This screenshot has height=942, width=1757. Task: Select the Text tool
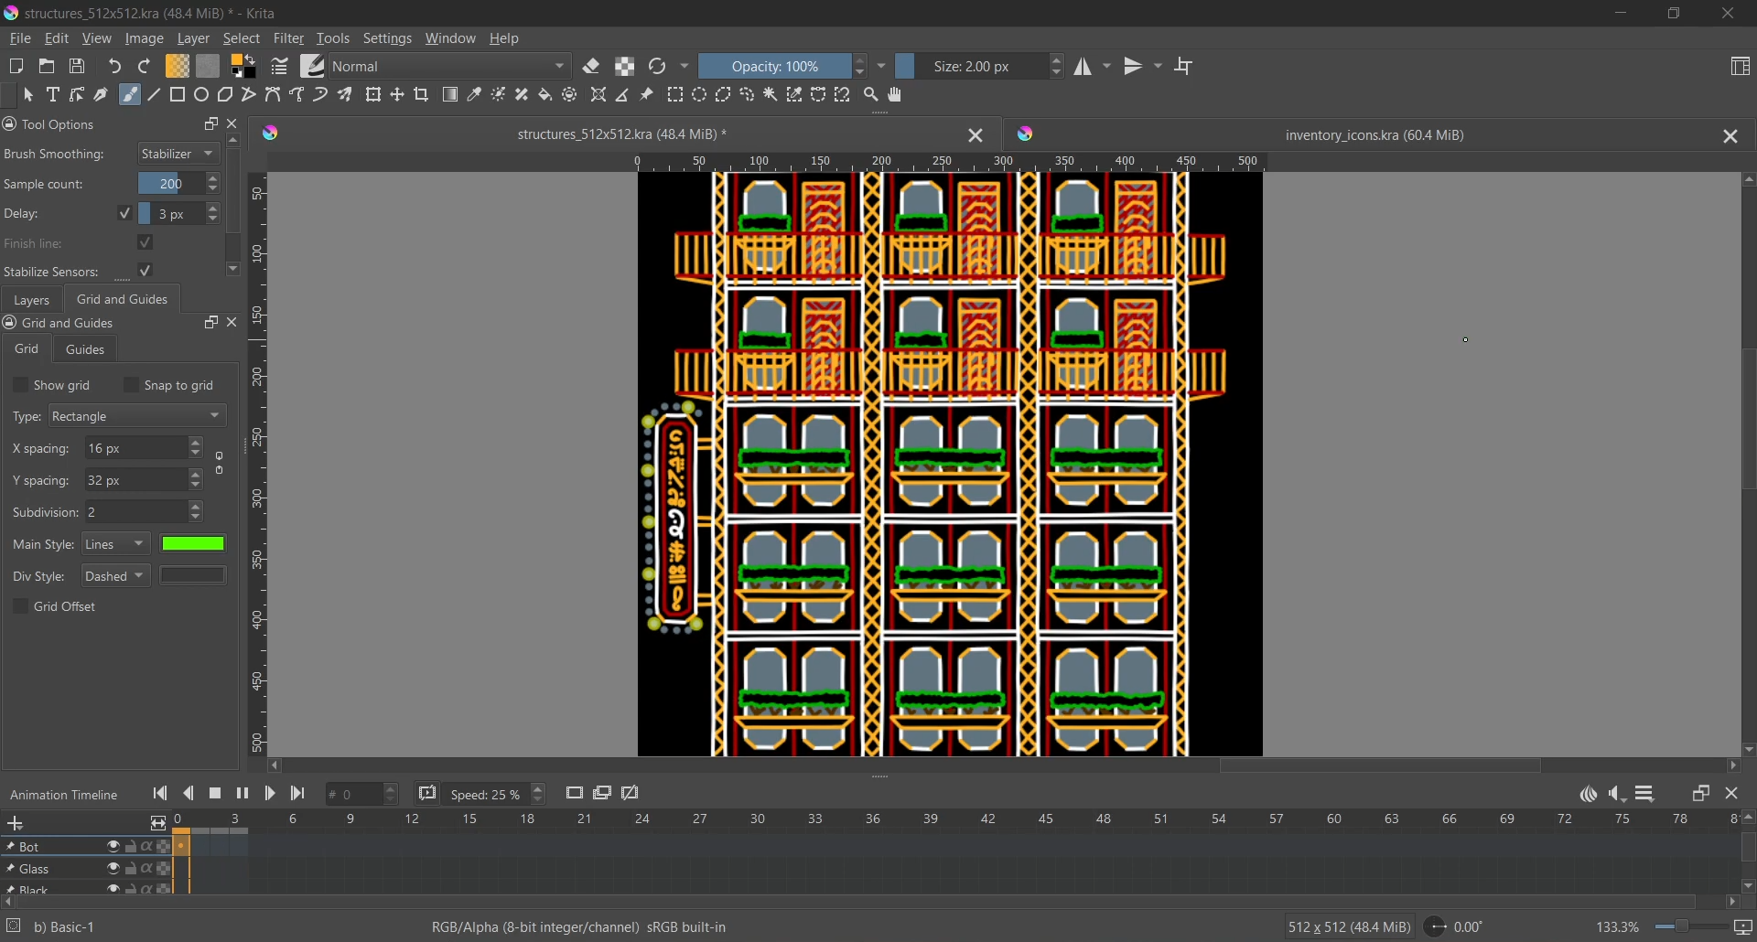point(53,95)
